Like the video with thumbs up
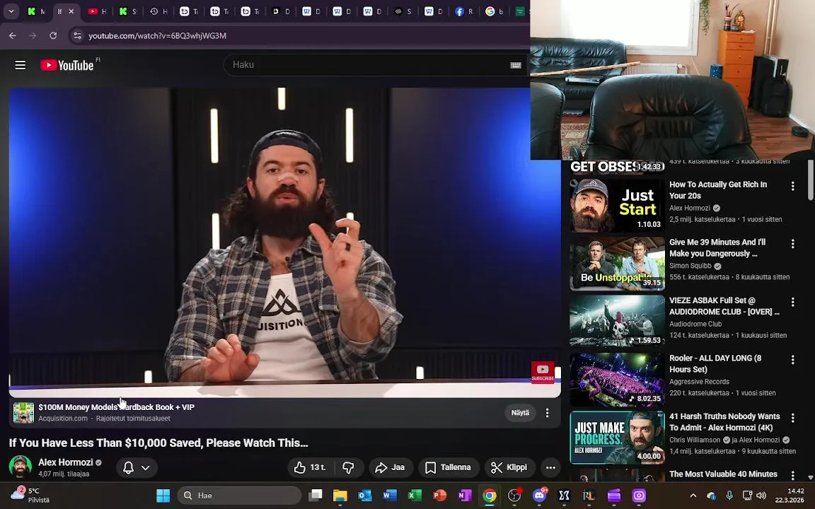Viewport: 815px width, 509px height. click(x=311, y=467)
